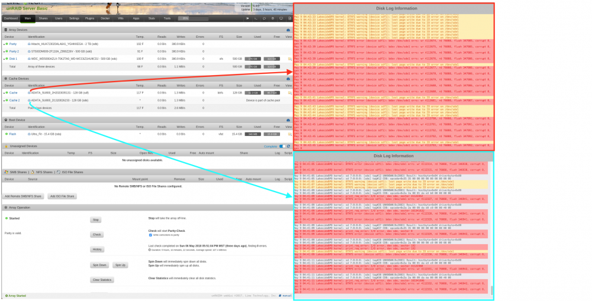Open the VMs tab
This screenshot has width=592, height=301.
pos(121,18)
